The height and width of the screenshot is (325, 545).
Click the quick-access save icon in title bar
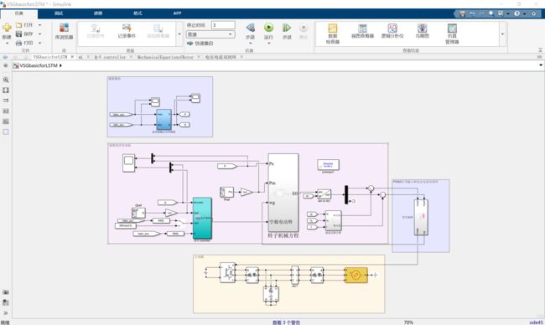click(462, 13)
